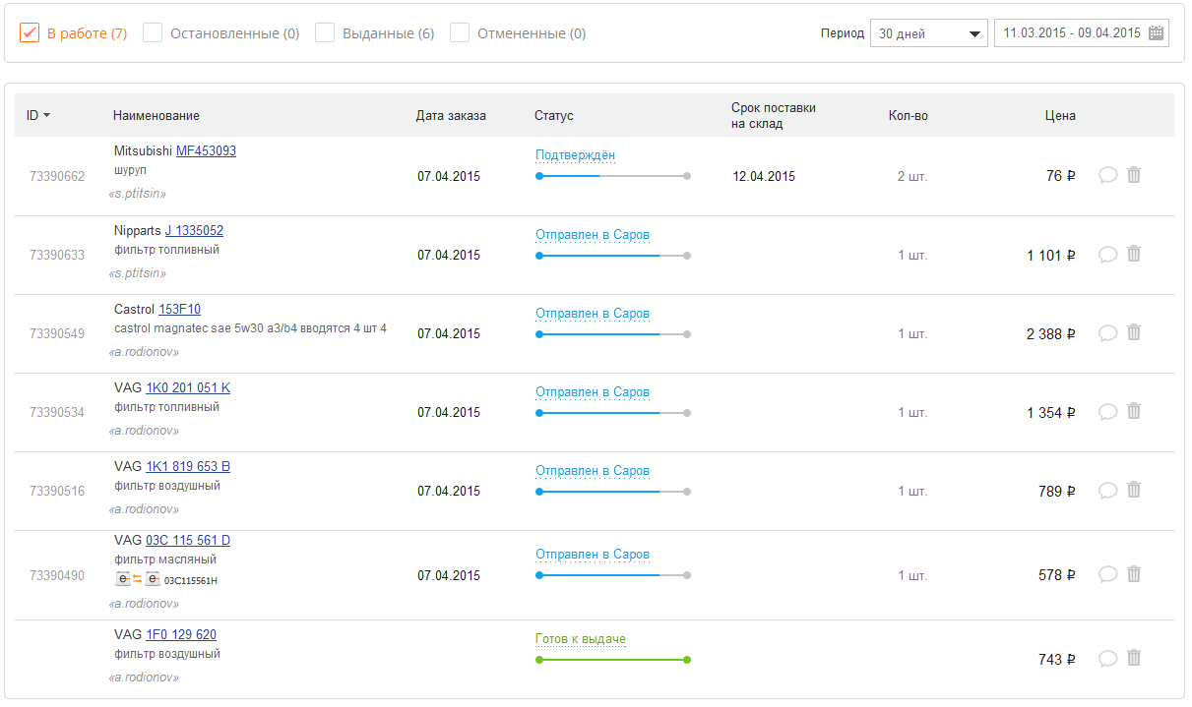This screenshot has height=707, width=1192.
Task: Enable the «Остановленные» filter checkbox
Action: click(x=153, y=33)
